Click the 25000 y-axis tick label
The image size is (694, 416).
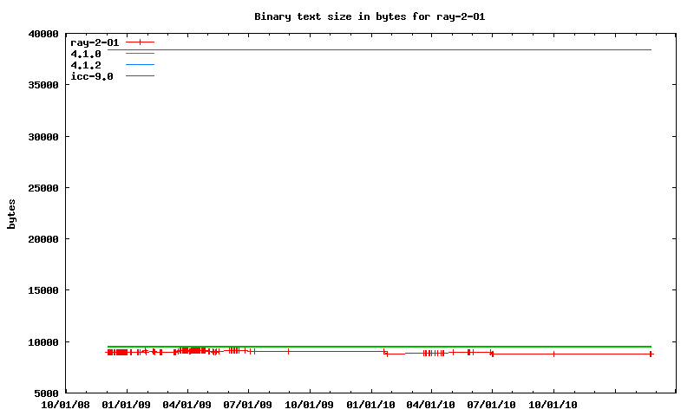43,188
